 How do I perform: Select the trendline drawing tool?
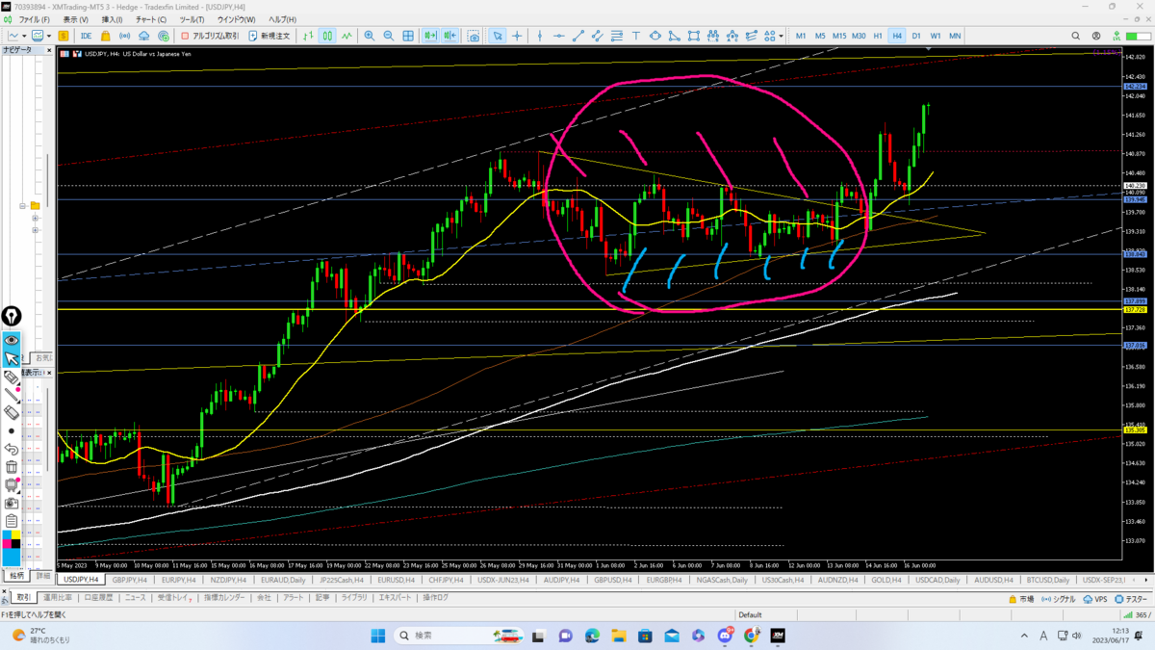578,36
